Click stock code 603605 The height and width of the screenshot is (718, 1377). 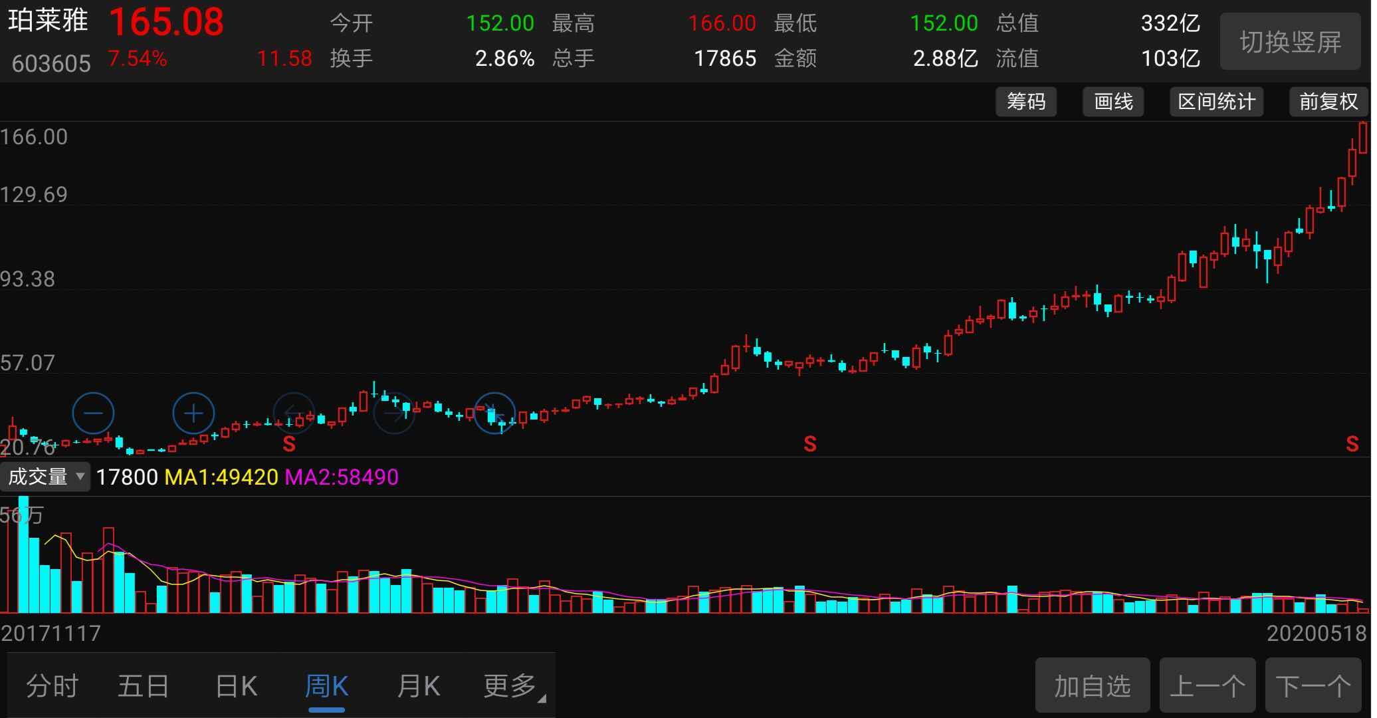[x=51, y=64]
